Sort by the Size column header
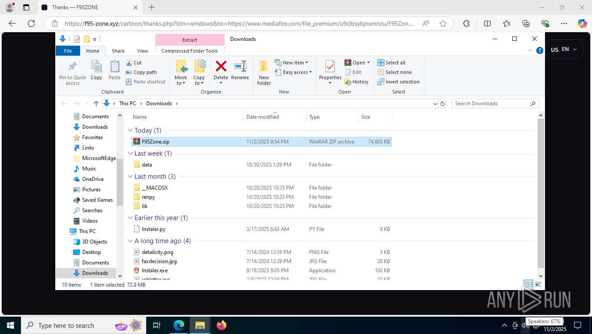Image resolution: width=592 pixels, height=334 pixels. [x=376, y=117]
